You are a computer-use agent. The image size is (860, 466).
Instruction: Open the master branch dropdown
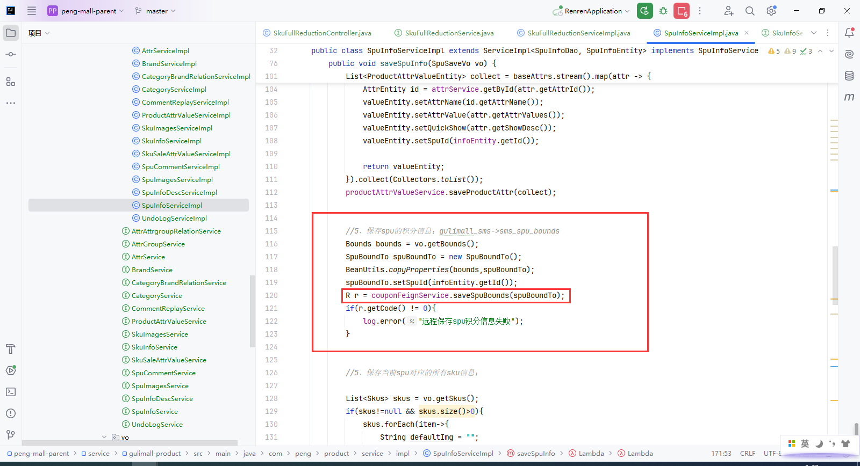[x=155, y=11]
